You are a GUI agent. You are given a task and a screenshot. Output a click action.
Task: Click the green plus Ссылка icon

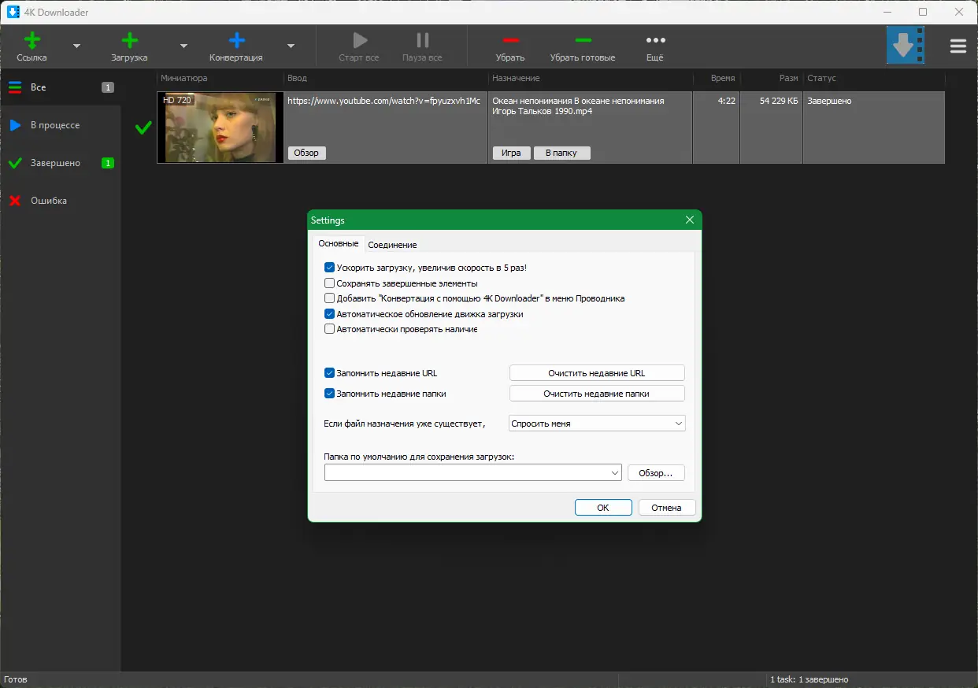point(31,40)
